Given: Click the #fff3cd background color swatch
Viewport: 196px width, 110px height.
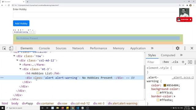Looking at the screenshot, I should coord(158,93).
